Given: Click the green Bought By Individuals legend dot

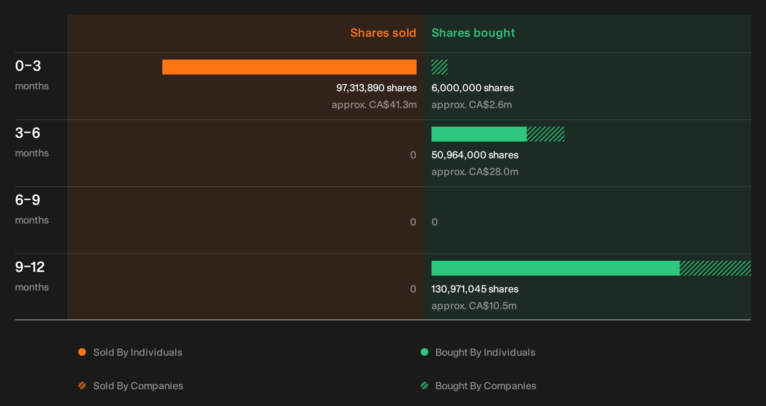Looking at the screenshot, I should pyautogui.click(x=425, y=352).
